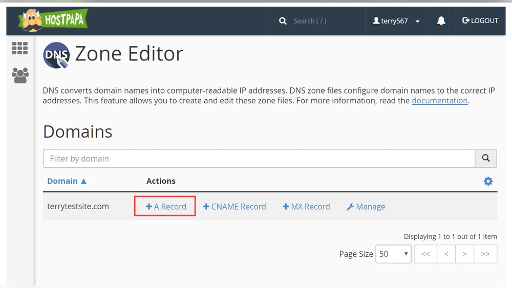
Task: Open Manage for terrytestsite.com
Action: (366, 207)
